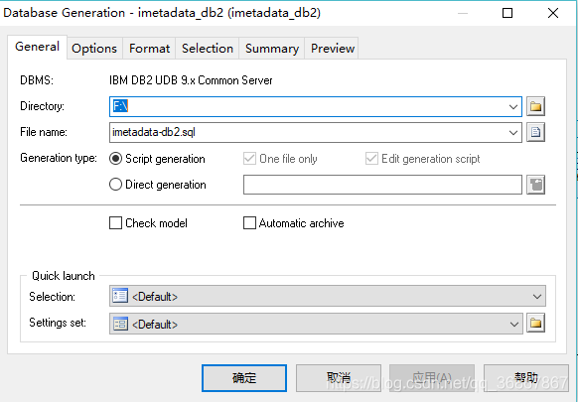Open the settings set folder icon
The width and height of the screenshot is (578, 402).
[x=535, y=324]
